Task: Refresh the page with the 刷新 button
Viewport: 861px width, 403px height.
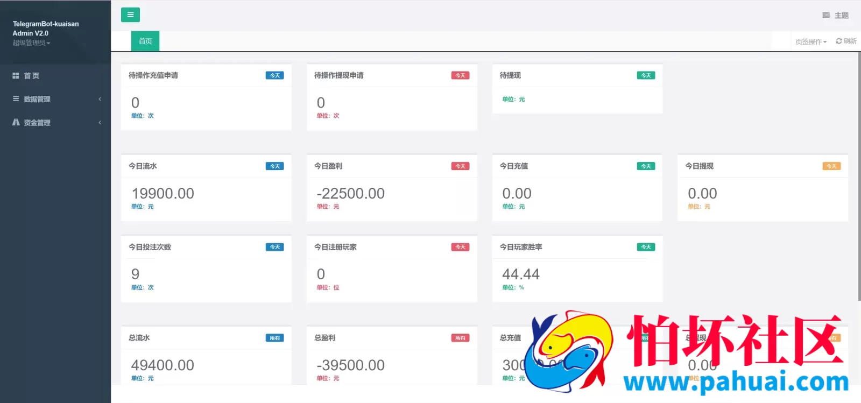Action: (x=846, y=41)
